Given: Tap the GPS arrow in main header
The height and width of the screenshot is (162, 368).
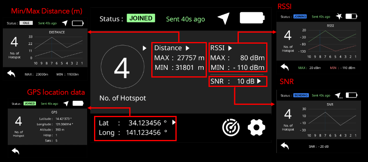Looking at the screenshot, I should point(223,18).
